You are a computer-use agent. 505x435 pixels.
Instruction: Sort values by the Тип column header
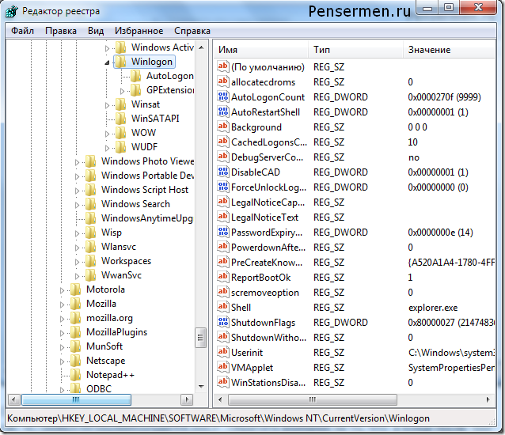[x=355, y=50]
